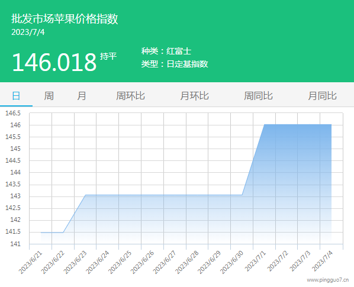Click the 2023/6/21 axis date label
The height and width of the screenshot is (287, 354).
click(30, 262)
